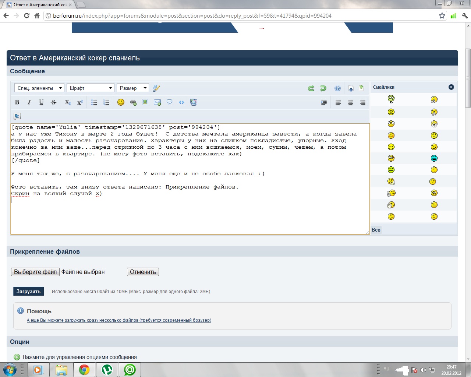This screenshot has height=377, width=471.
Task: Click the Twitter insert icon
Action: pos(17,116)
